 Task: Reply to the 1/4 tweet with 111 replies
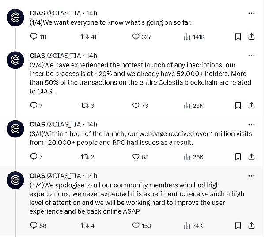(34, 37)
